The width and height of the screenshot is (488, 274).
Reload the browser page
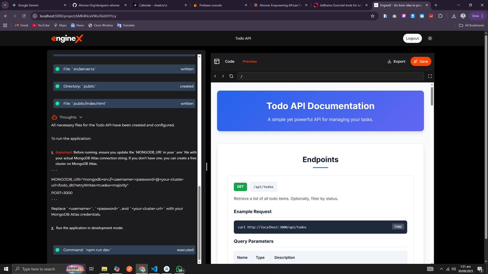click(24, 16)
